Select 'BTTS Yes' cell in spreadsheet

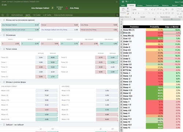(134, 67)
